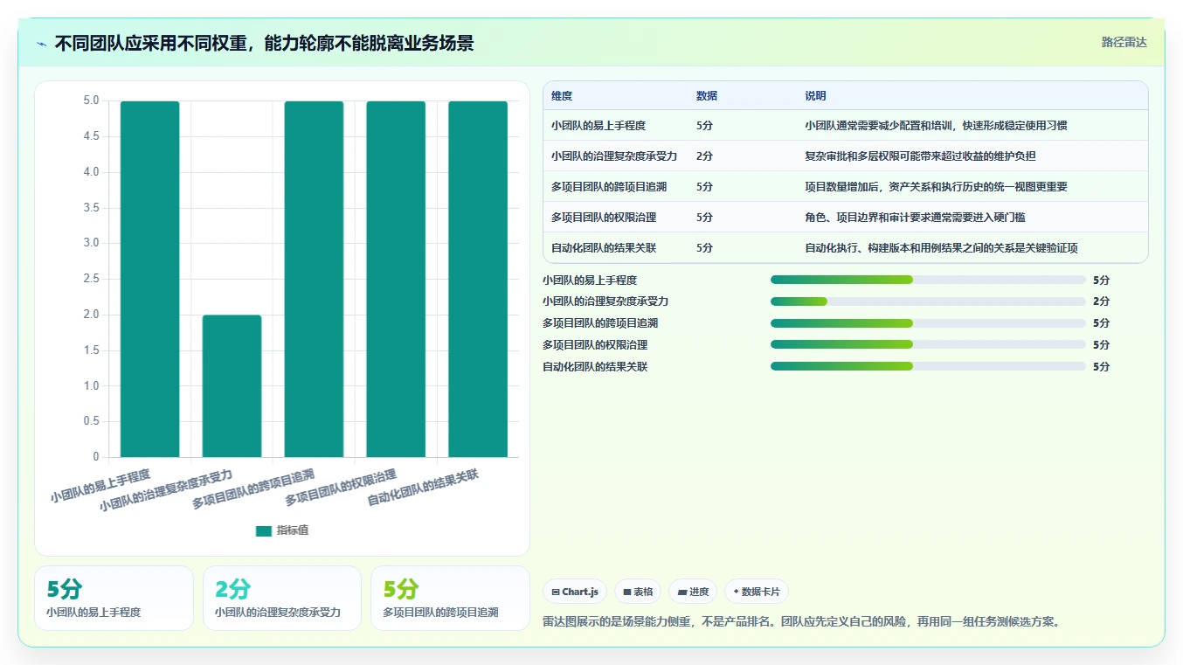Click the Chart.js chip
1183x665 pixels.
575,592
